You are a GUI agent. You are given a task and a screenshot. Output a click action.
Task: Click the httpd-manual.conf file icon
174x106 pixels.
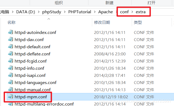coord(11,90)
